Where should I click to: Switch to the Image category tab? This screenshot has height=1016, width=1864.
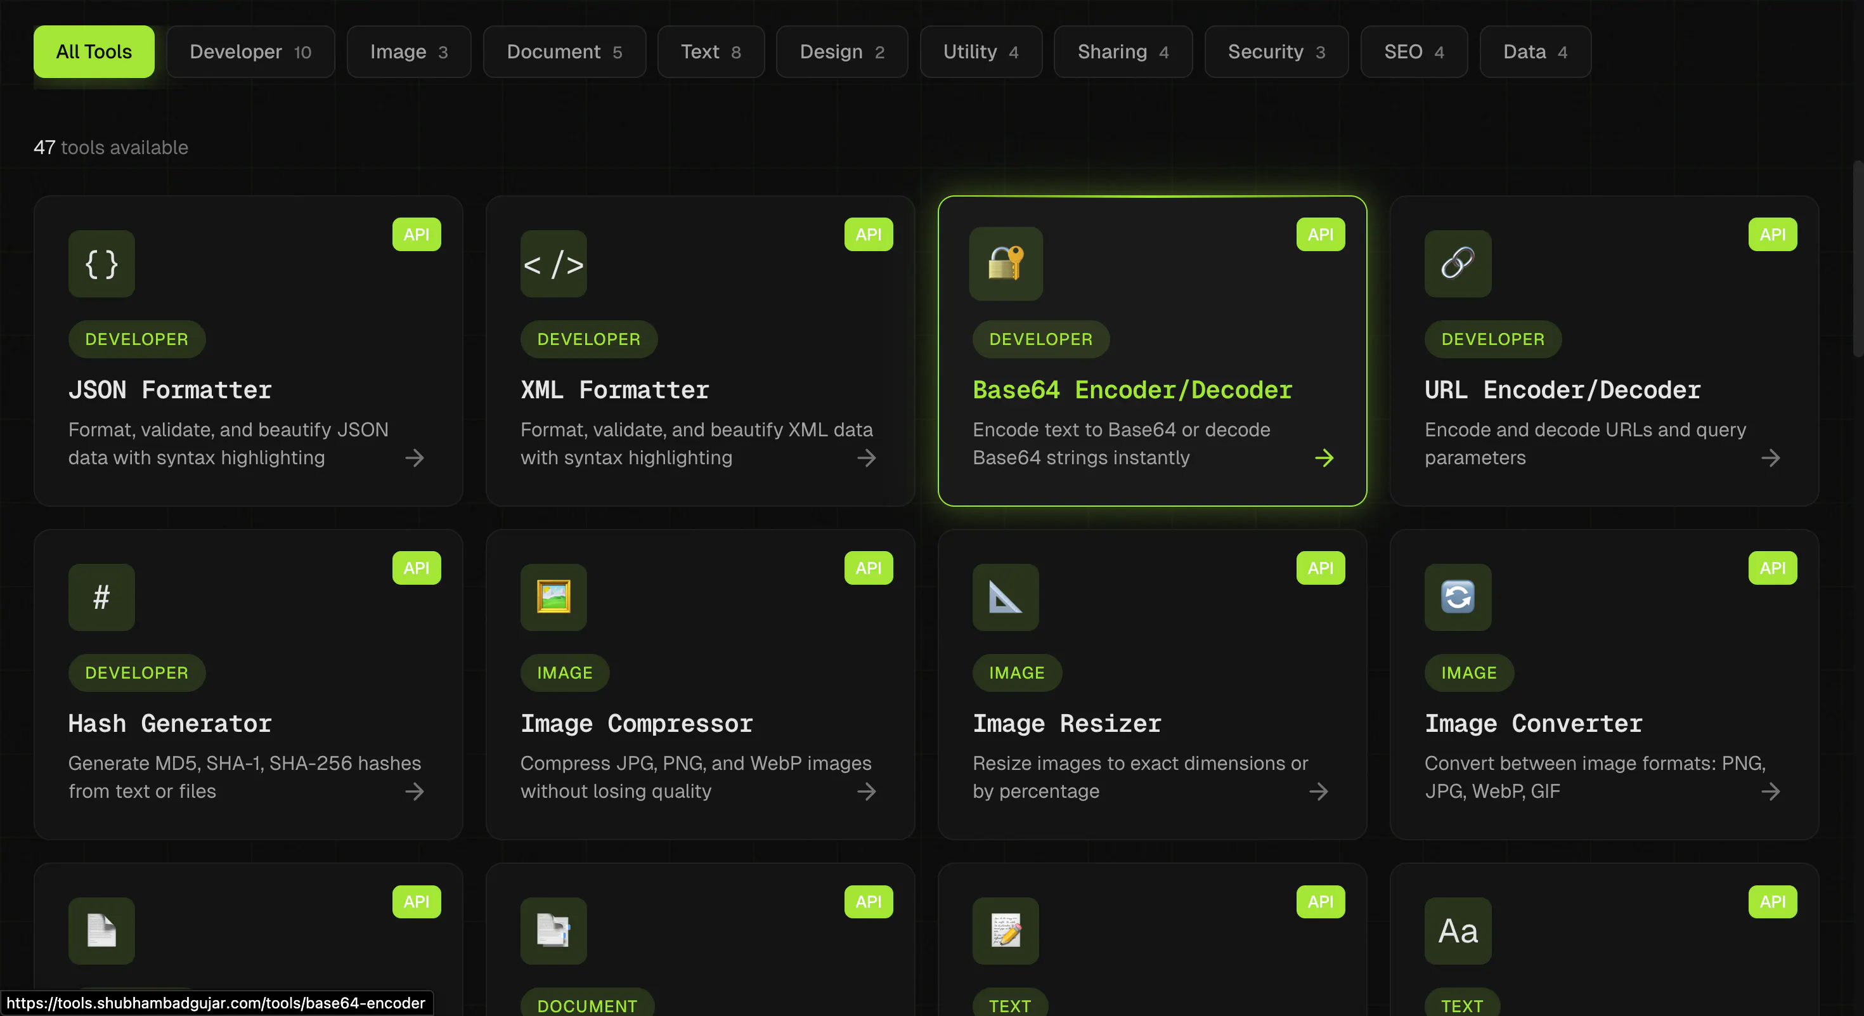[409, 52]
